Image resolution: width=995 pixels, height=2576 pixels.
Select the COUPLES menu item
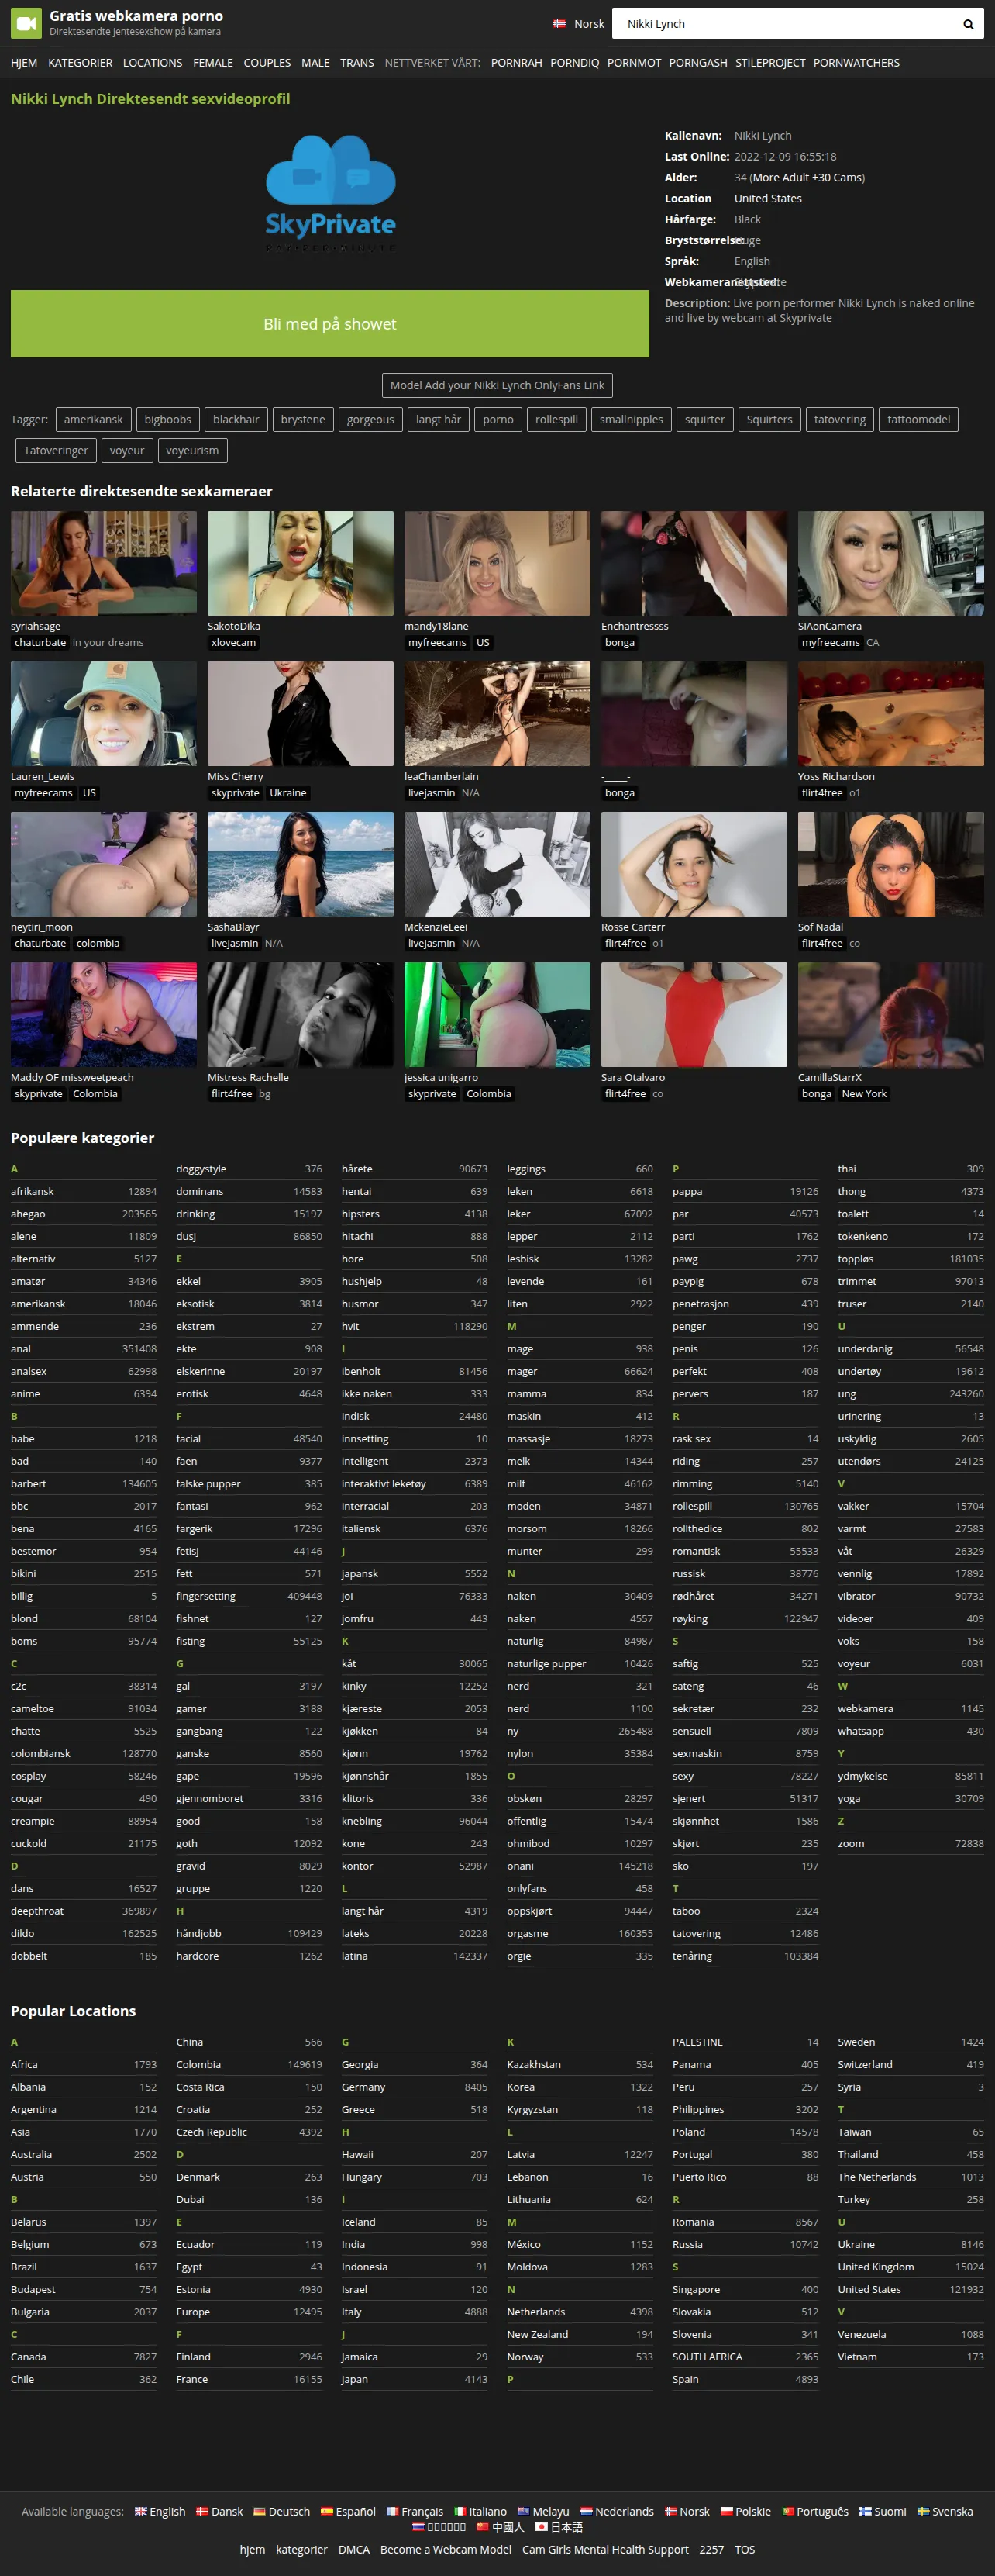(x=267, y=63)
